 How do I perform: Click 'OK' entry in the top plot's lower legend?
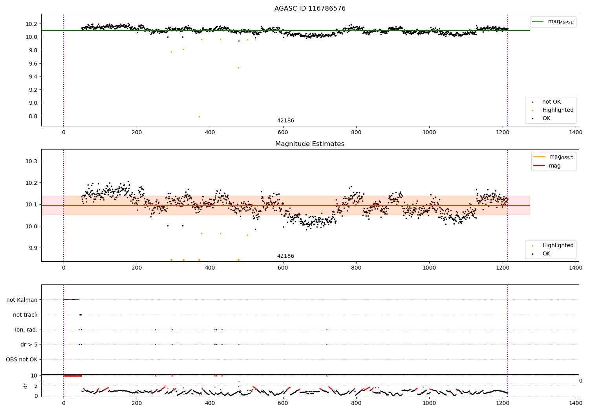click(x=546, y=118)
